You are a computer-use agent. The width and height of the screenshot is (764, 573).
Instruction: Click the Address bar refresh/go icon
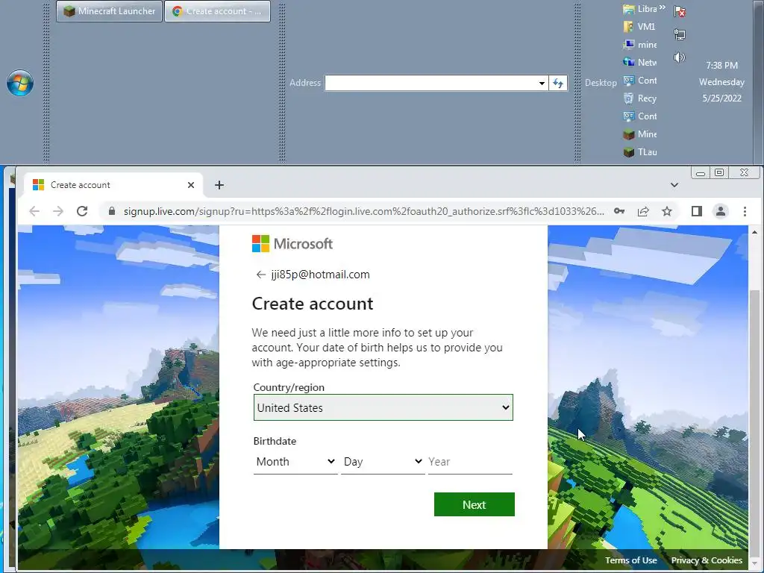coord(558,83)
